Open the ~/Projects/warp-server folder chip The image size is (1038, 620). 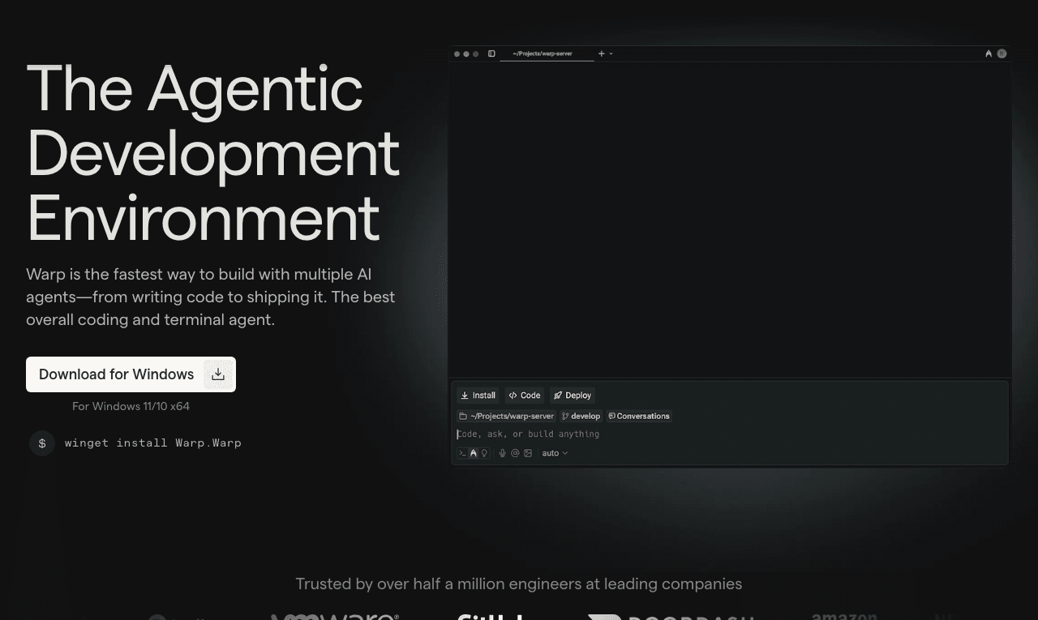[x=507, y=416]
